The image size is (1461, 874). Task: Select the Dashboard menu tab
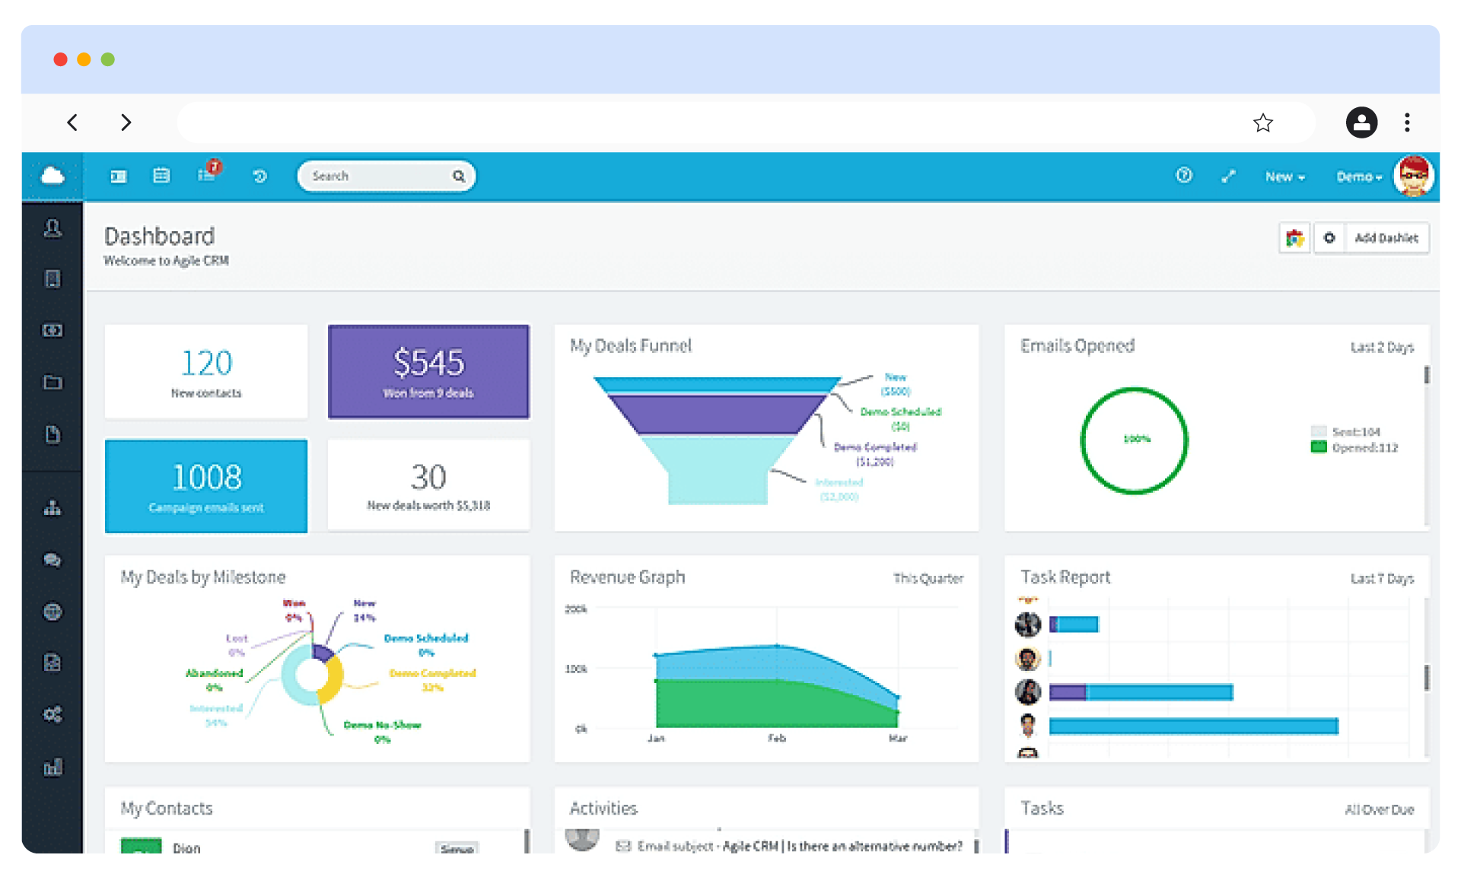[118, 176]
